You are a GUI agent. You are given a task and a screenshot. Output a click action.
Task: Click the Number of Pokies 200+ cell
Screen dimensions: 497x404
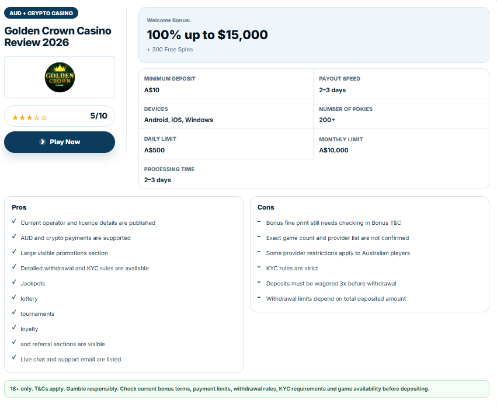(x=401, y=114)
